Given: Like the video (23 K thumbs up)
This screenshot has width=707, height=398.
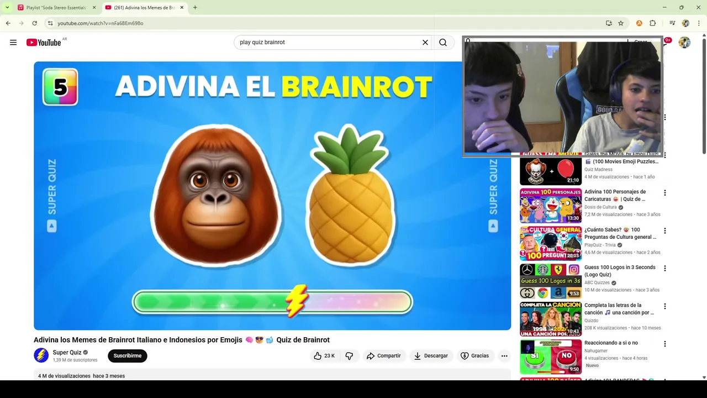Looking at the screenshot, I should click(x=324, y=356).
